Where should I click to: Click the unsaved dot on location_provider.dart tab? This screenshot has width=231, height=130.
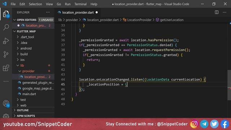tap(97, 12)
